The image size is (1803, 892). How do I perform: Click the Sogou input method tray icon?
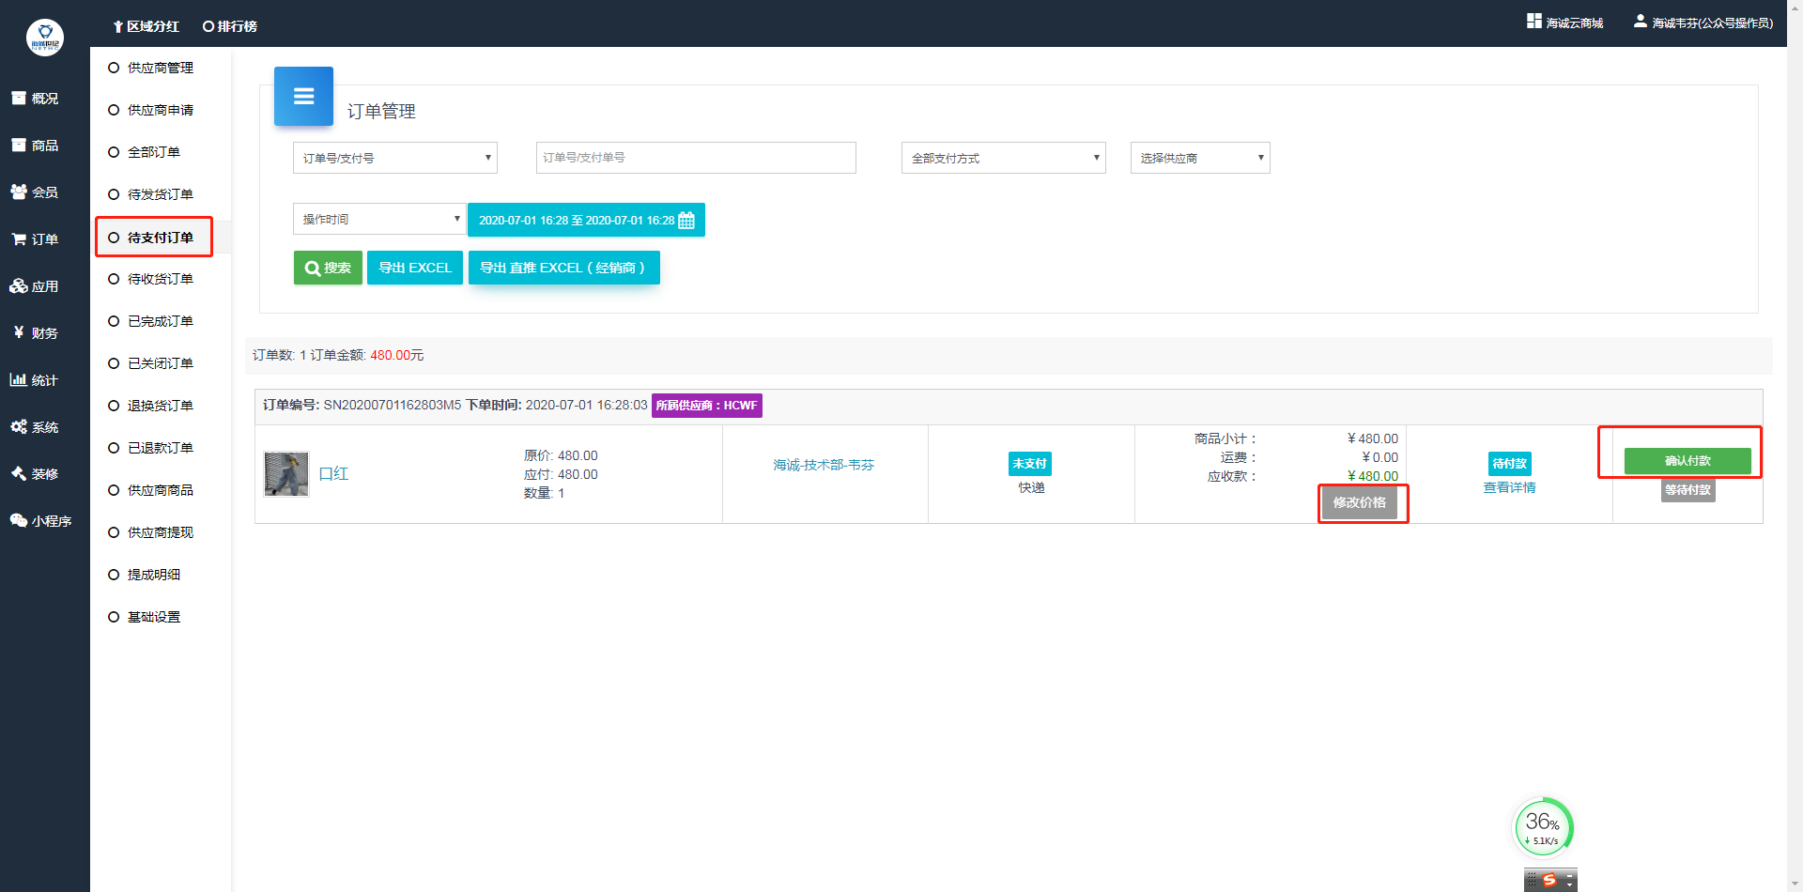[x=1549, y=880]
